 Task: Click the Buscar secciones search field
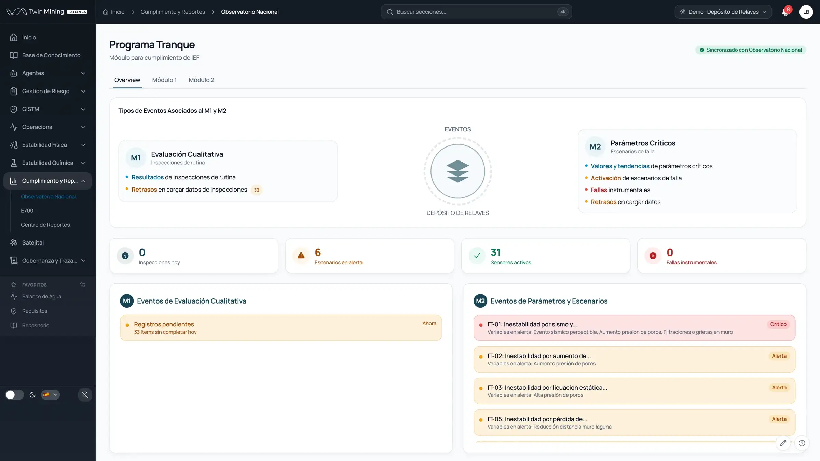pyautogui.click(x=476, y=12)
